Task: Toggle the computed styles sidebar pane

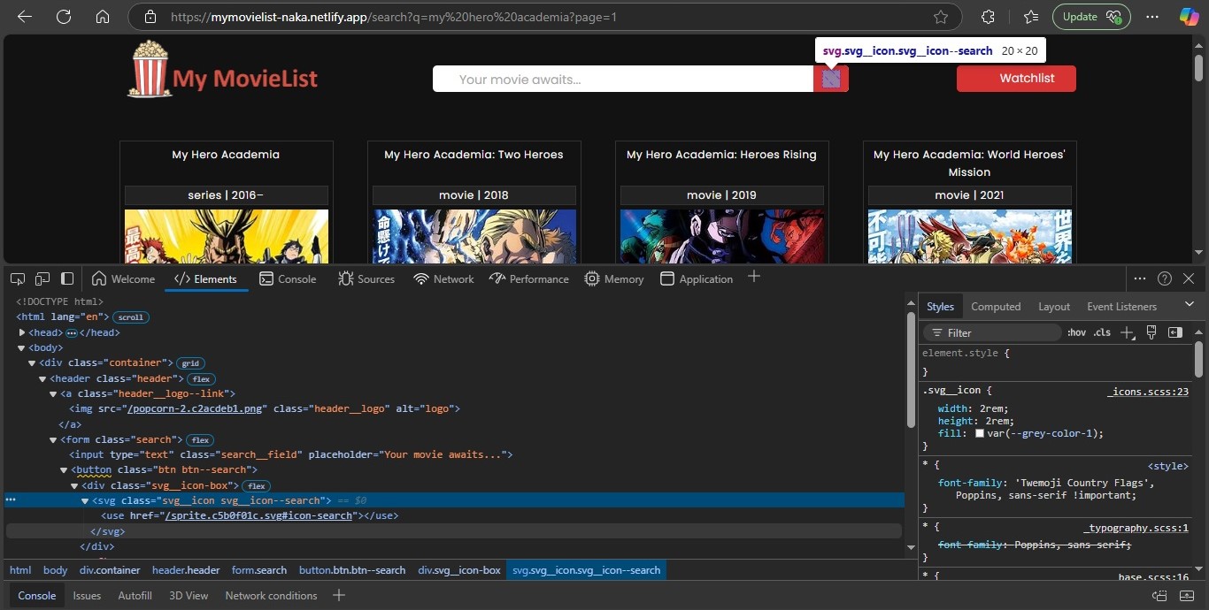Action: (x=1175, y=332)
